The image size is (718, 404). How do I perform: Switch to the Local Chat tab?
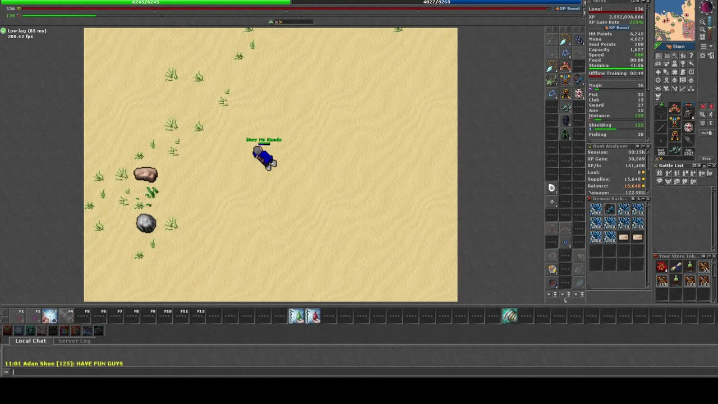click(30, 341)
